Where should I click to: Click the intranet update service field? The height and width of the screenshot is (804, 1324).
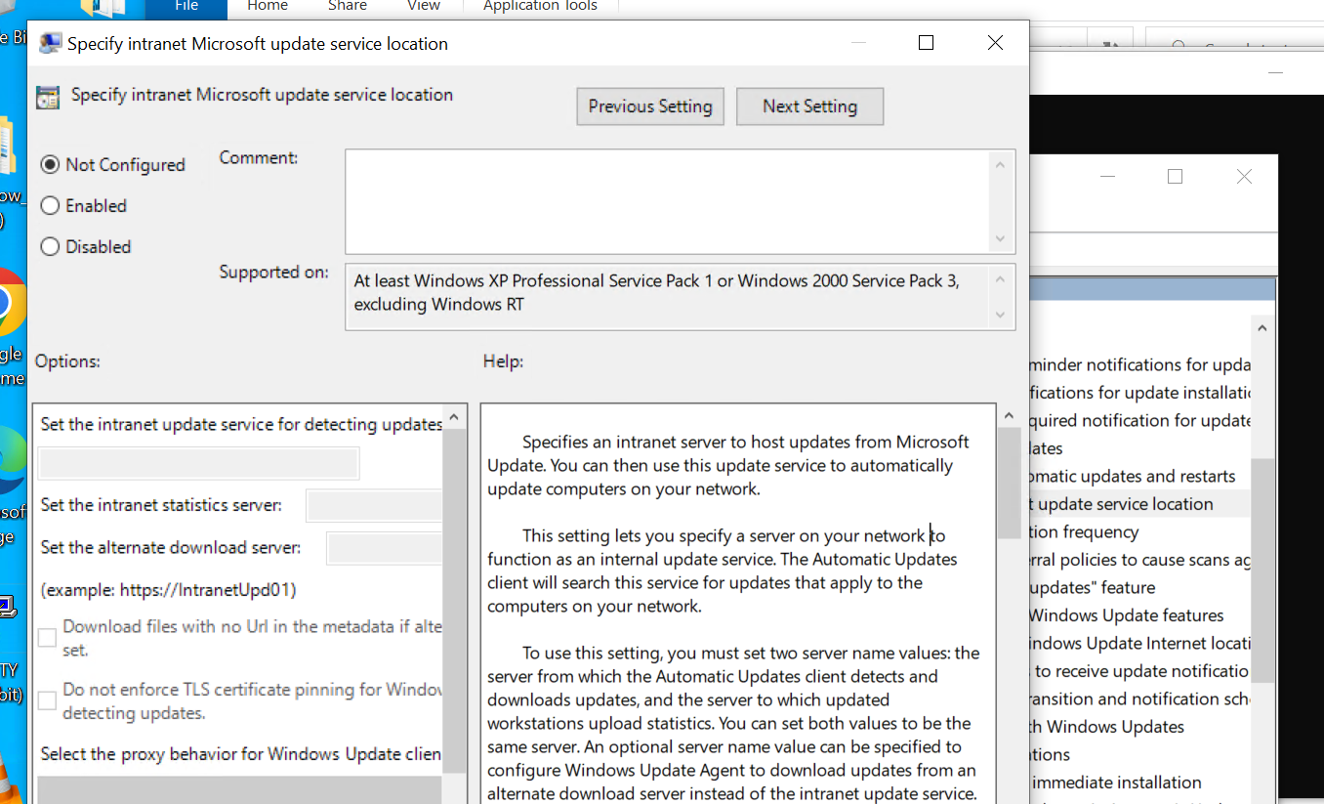pos(199,463)
